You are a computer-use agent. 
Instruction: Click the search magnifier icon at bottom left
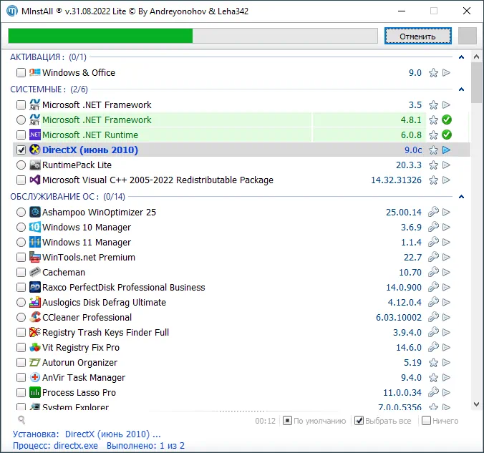(x=21, y=421)
